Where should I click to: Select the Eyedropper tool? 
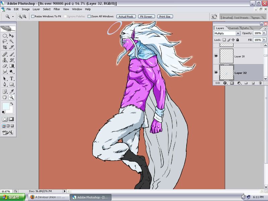[11, 91]
